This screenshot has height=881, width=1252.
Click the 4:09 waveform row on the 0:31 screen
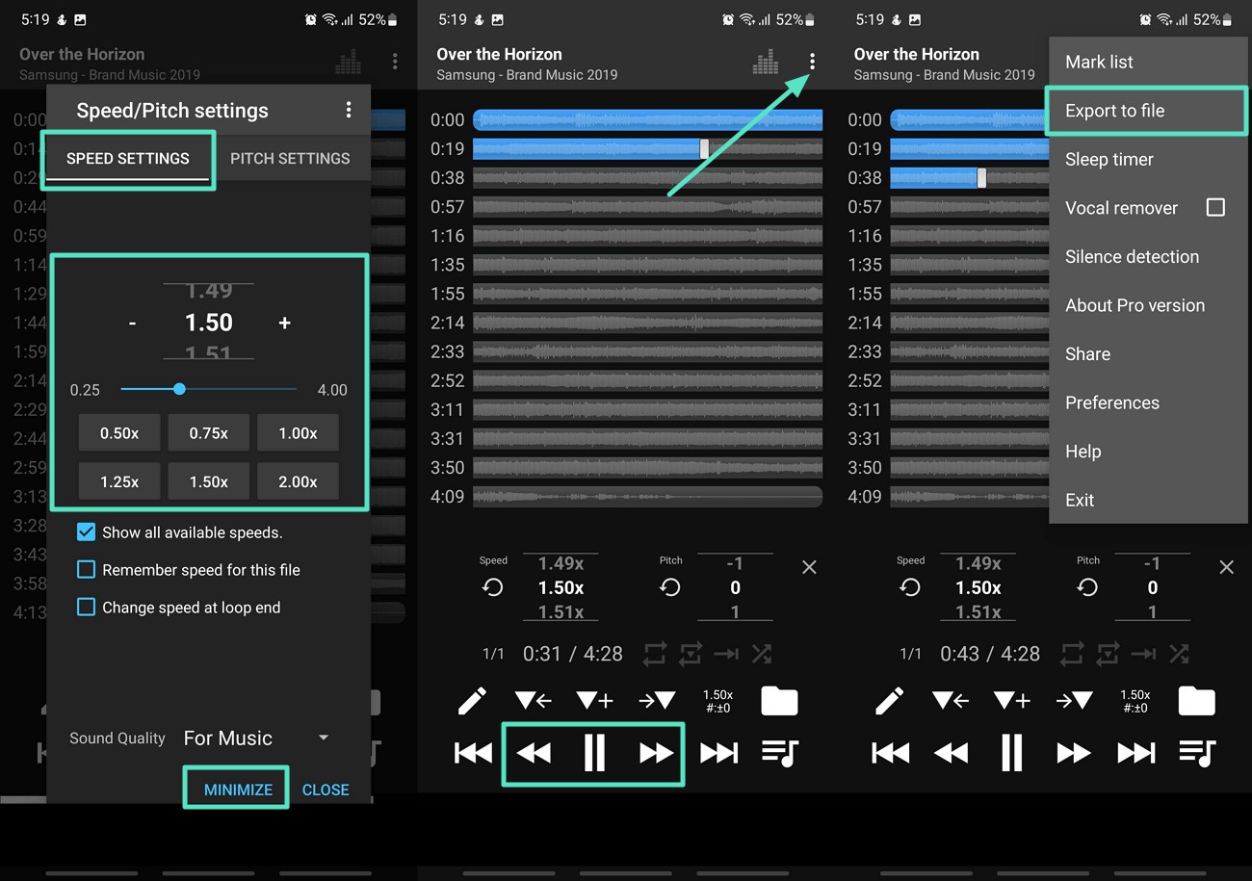pos(647,497)
